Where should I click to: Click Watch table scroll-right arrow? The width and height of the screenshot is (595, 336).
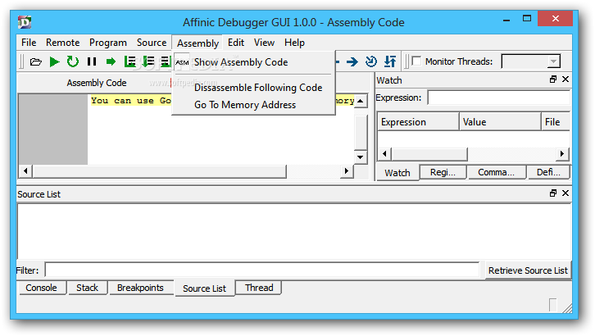(562, 153)
